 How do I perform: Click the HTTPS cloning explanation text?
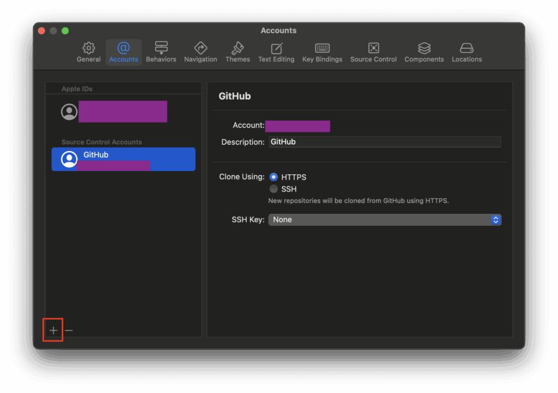click(359, 201)
